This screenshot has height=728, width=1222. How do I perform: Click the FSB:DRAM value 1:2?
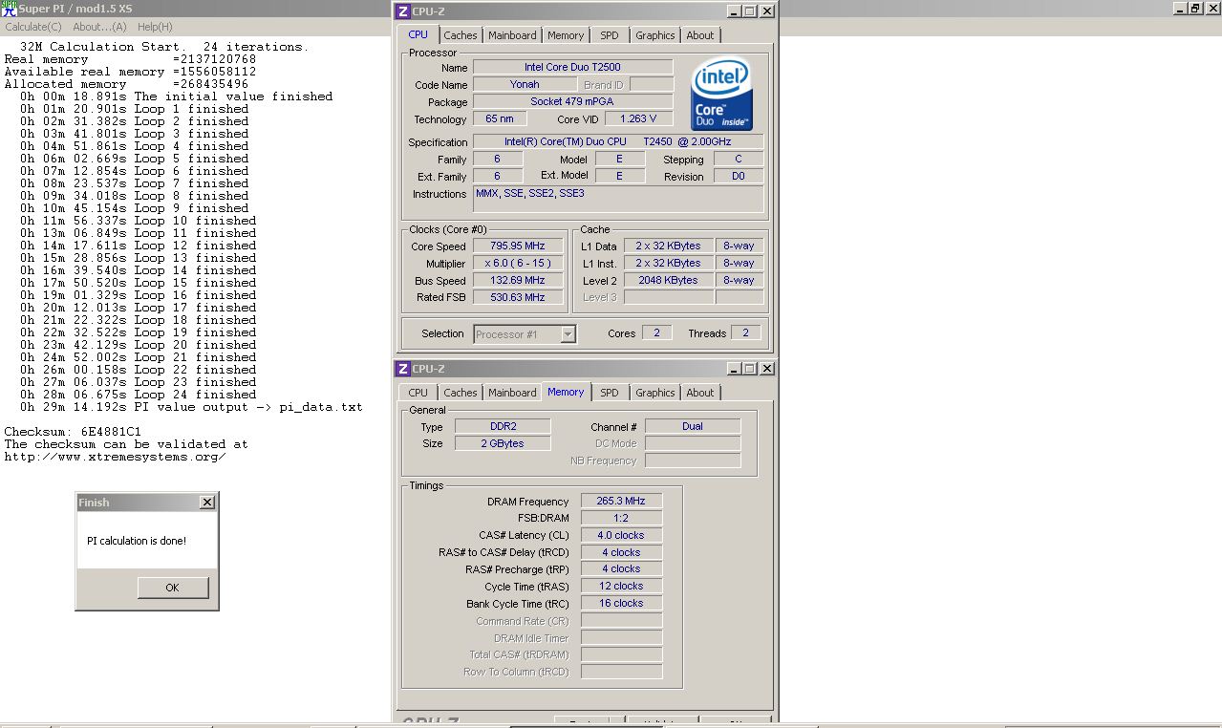point(621,518)
